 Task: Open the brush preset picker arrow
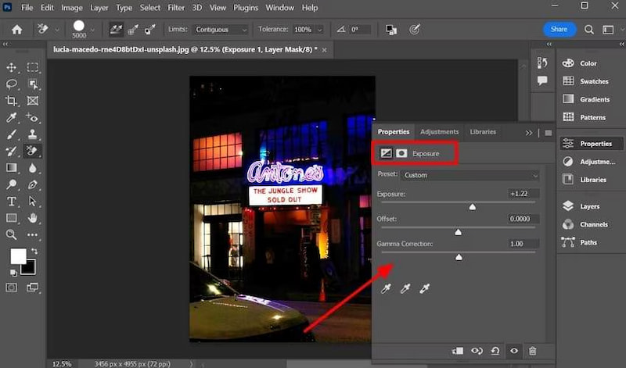(x=92, y=30)
